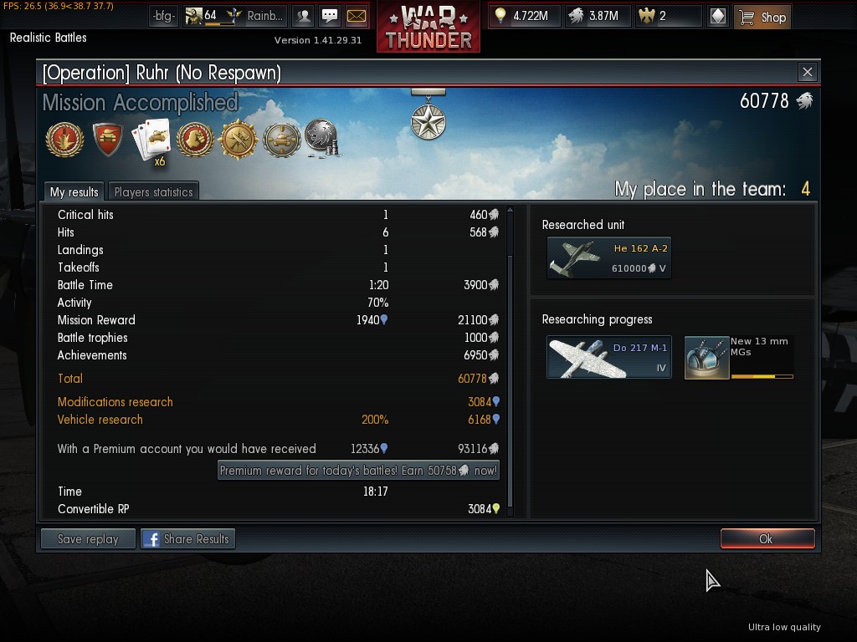Click Save replay button
Image resolution: width=857 pixels, height=642 pixels.
[x=88, y=539]
